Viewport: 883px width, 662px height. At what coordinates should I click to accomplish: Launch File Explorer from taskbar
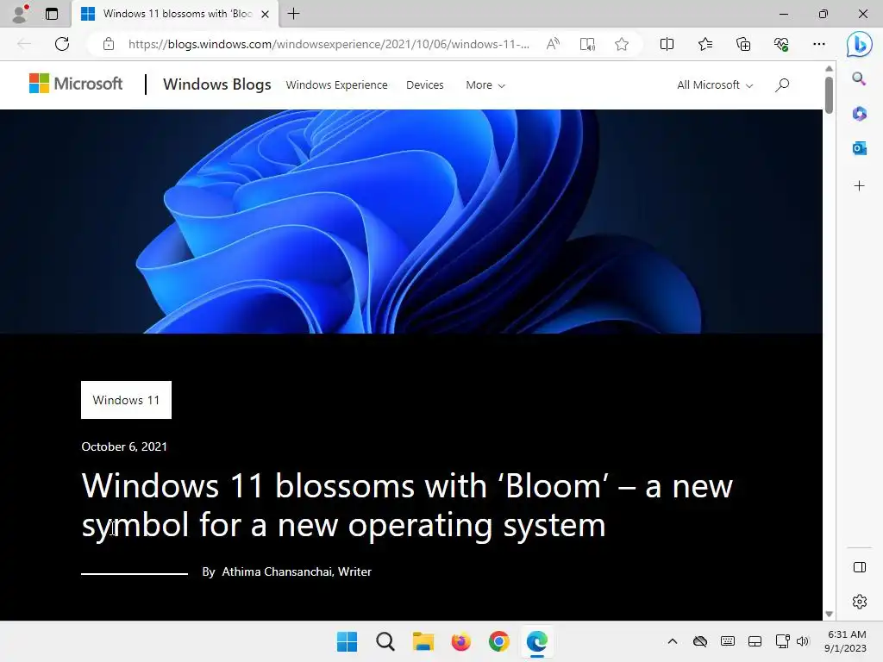pyautogui.click(x=423, y=641)
